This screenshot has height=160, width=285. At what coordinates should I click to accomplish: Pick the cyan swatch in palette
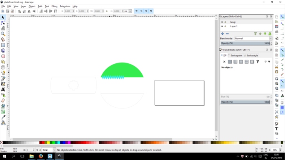59,143
